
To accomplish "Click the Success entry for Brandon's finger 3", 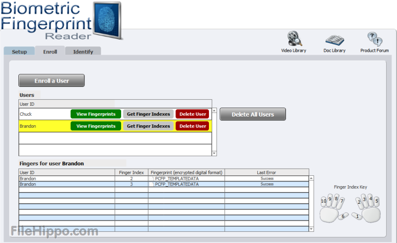I will tap(267, 184).
